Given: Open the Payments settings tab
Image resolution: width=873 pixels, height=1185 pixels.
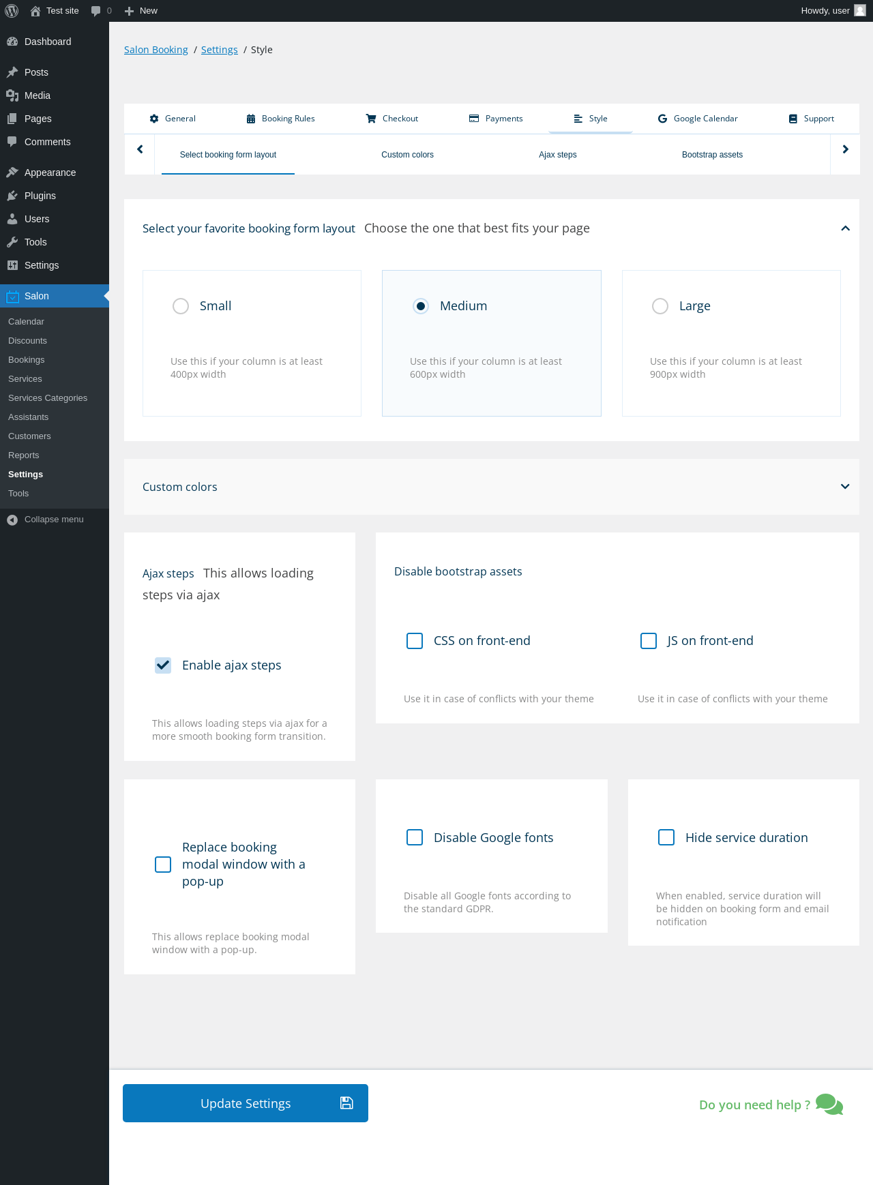Looking at the screenshot, I should 496,119.
